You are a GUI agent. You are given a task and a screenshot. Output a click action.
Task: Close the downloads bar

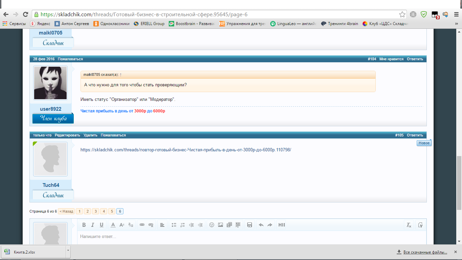point(456,252)
